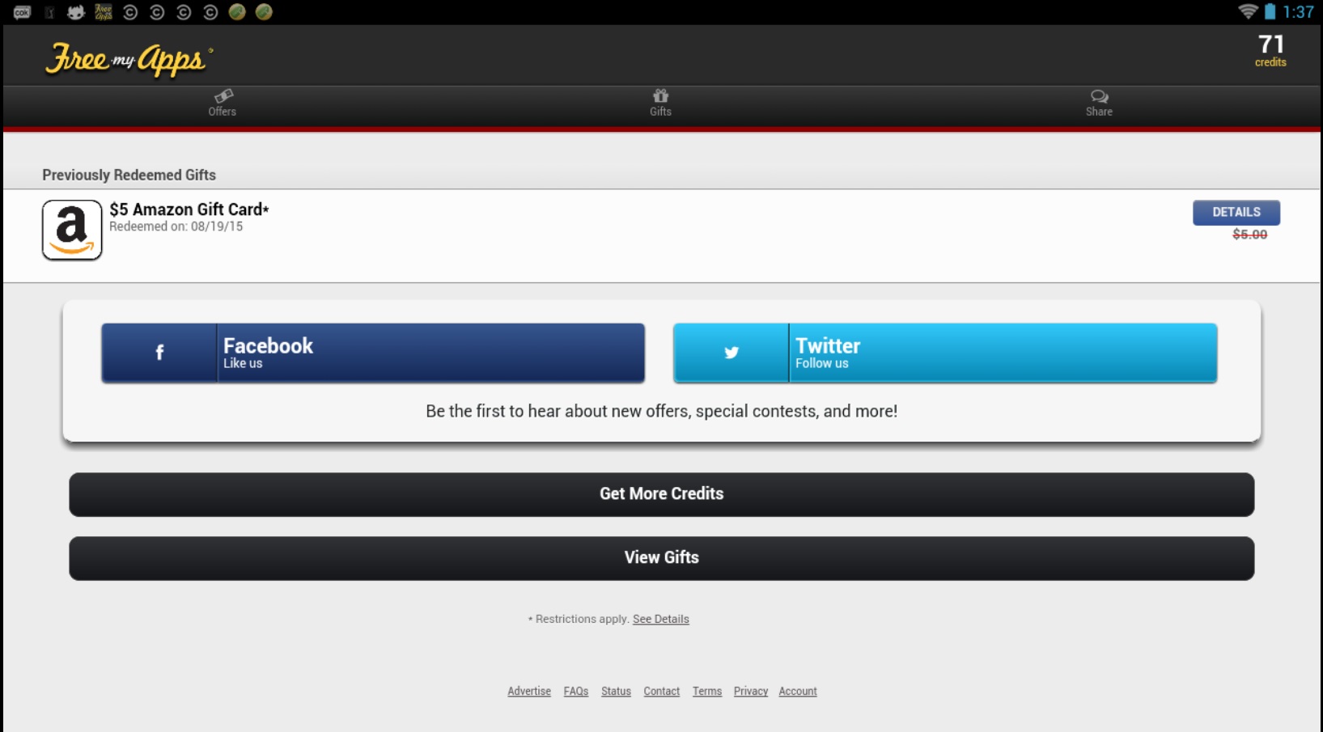This screenshot has height=732, width=1323.
Task: Visit the FAQs footer link
Action: [x=576, y=692]
